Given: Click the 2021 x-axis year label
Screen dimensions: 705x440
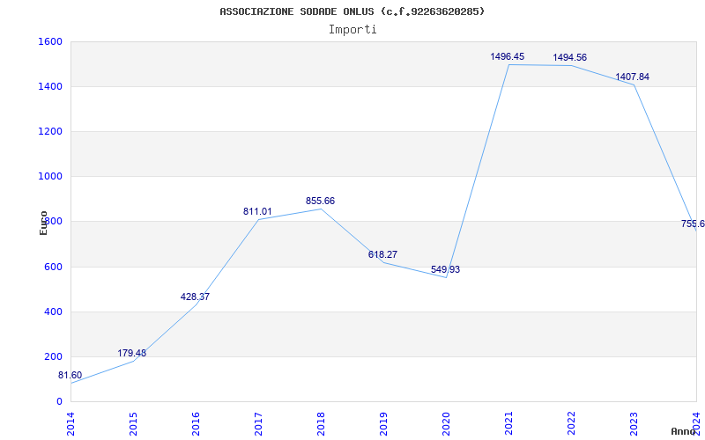Looking at the screenshot, I should (x=508, y=423).
